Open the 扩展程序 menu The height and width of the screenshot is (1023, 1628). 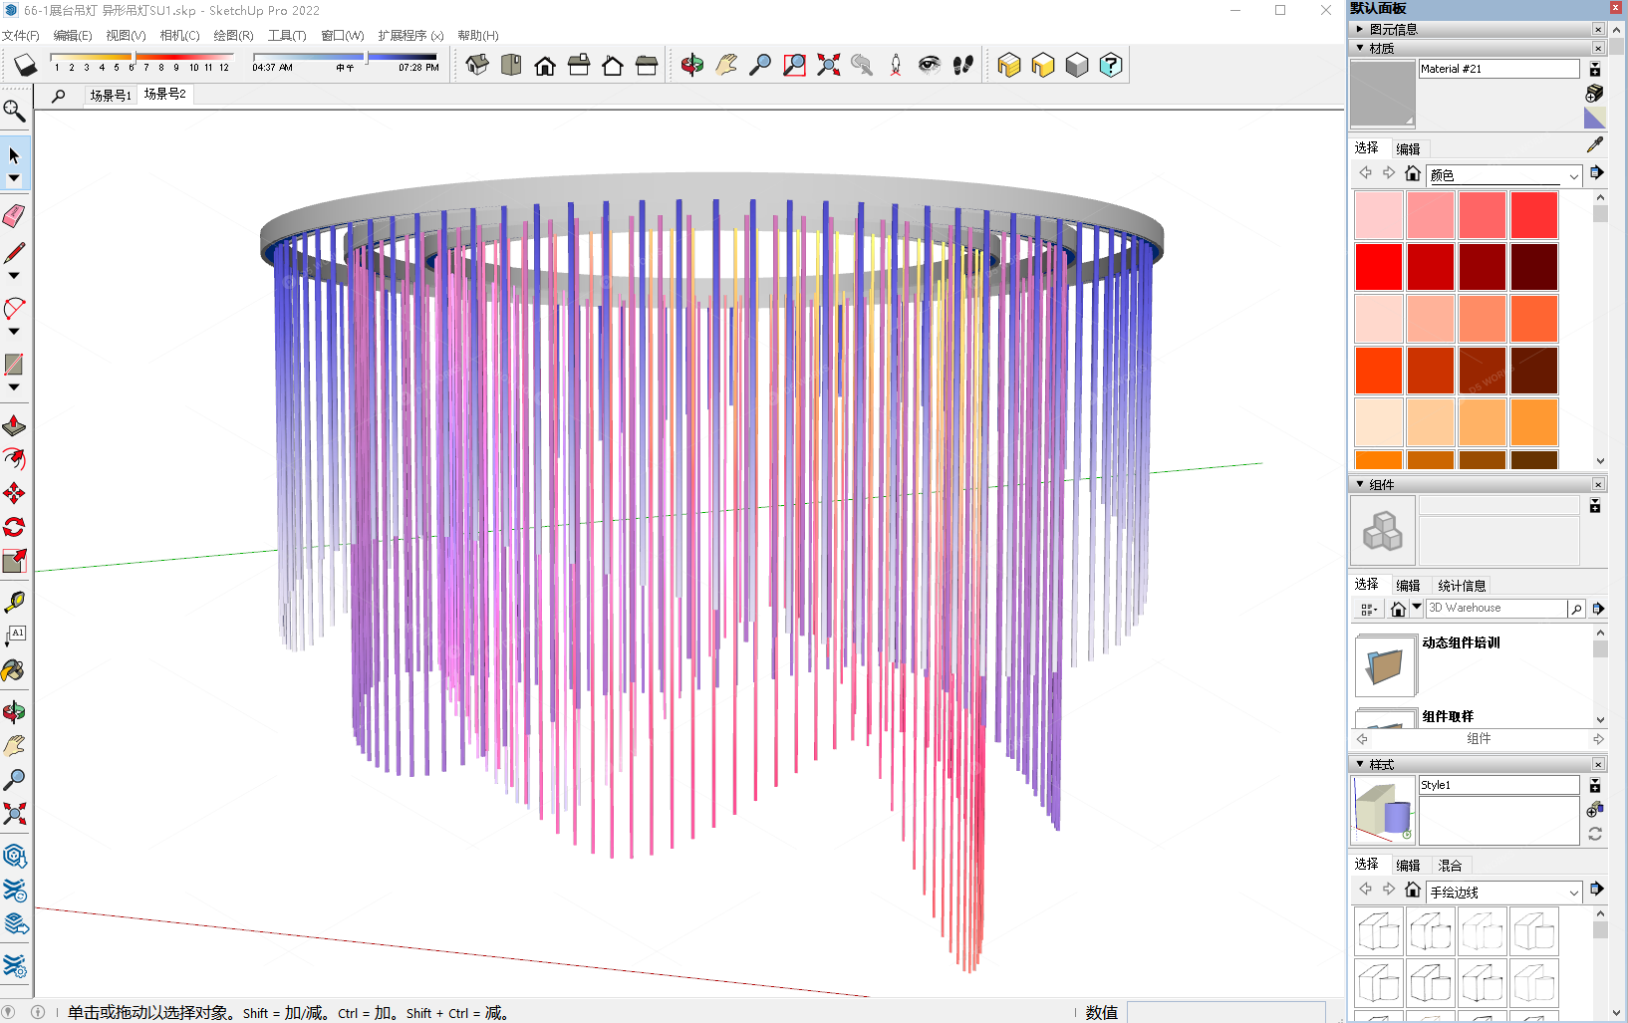(x=410, y=36)
